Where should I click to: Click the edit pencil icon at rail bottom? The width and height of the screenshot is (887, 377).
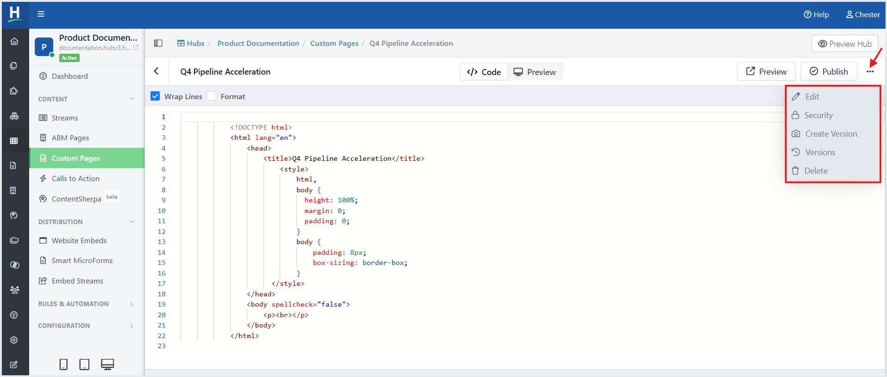[14, 364]
